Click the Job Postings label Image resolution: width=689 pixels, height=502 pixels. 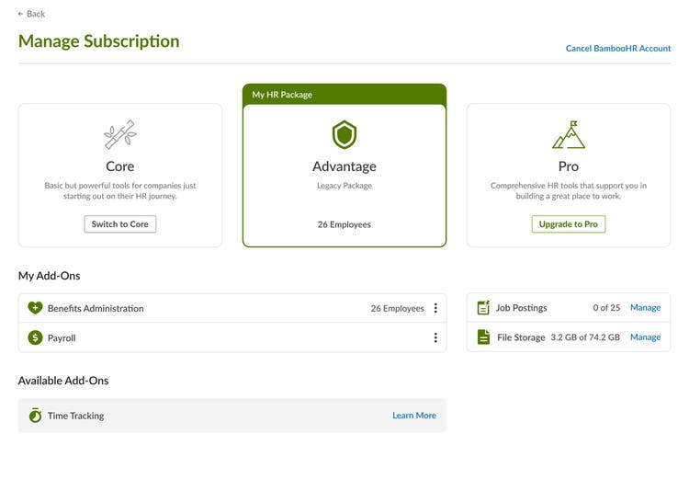coord(521,308)
